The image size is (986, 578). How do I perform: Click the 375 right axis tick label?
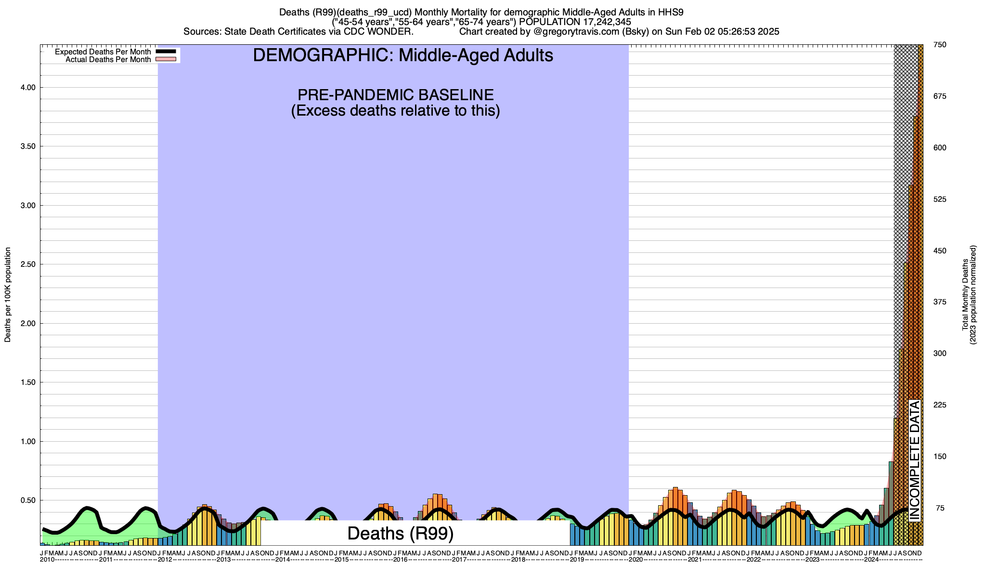point(940,302)
